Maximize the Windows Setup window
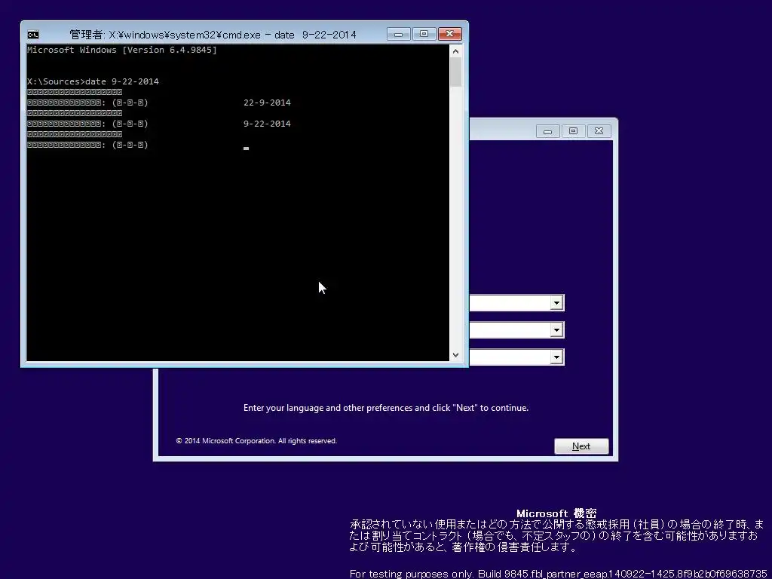 (573, 131)
